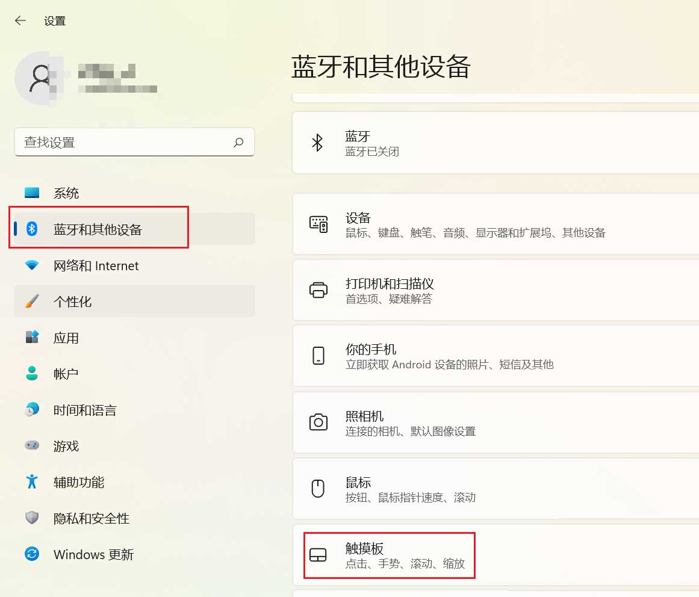Click the touchpad icon for 触摸板
Viewport: 699px width, 597px height.
pyautogui.click(x=318, y=555)
